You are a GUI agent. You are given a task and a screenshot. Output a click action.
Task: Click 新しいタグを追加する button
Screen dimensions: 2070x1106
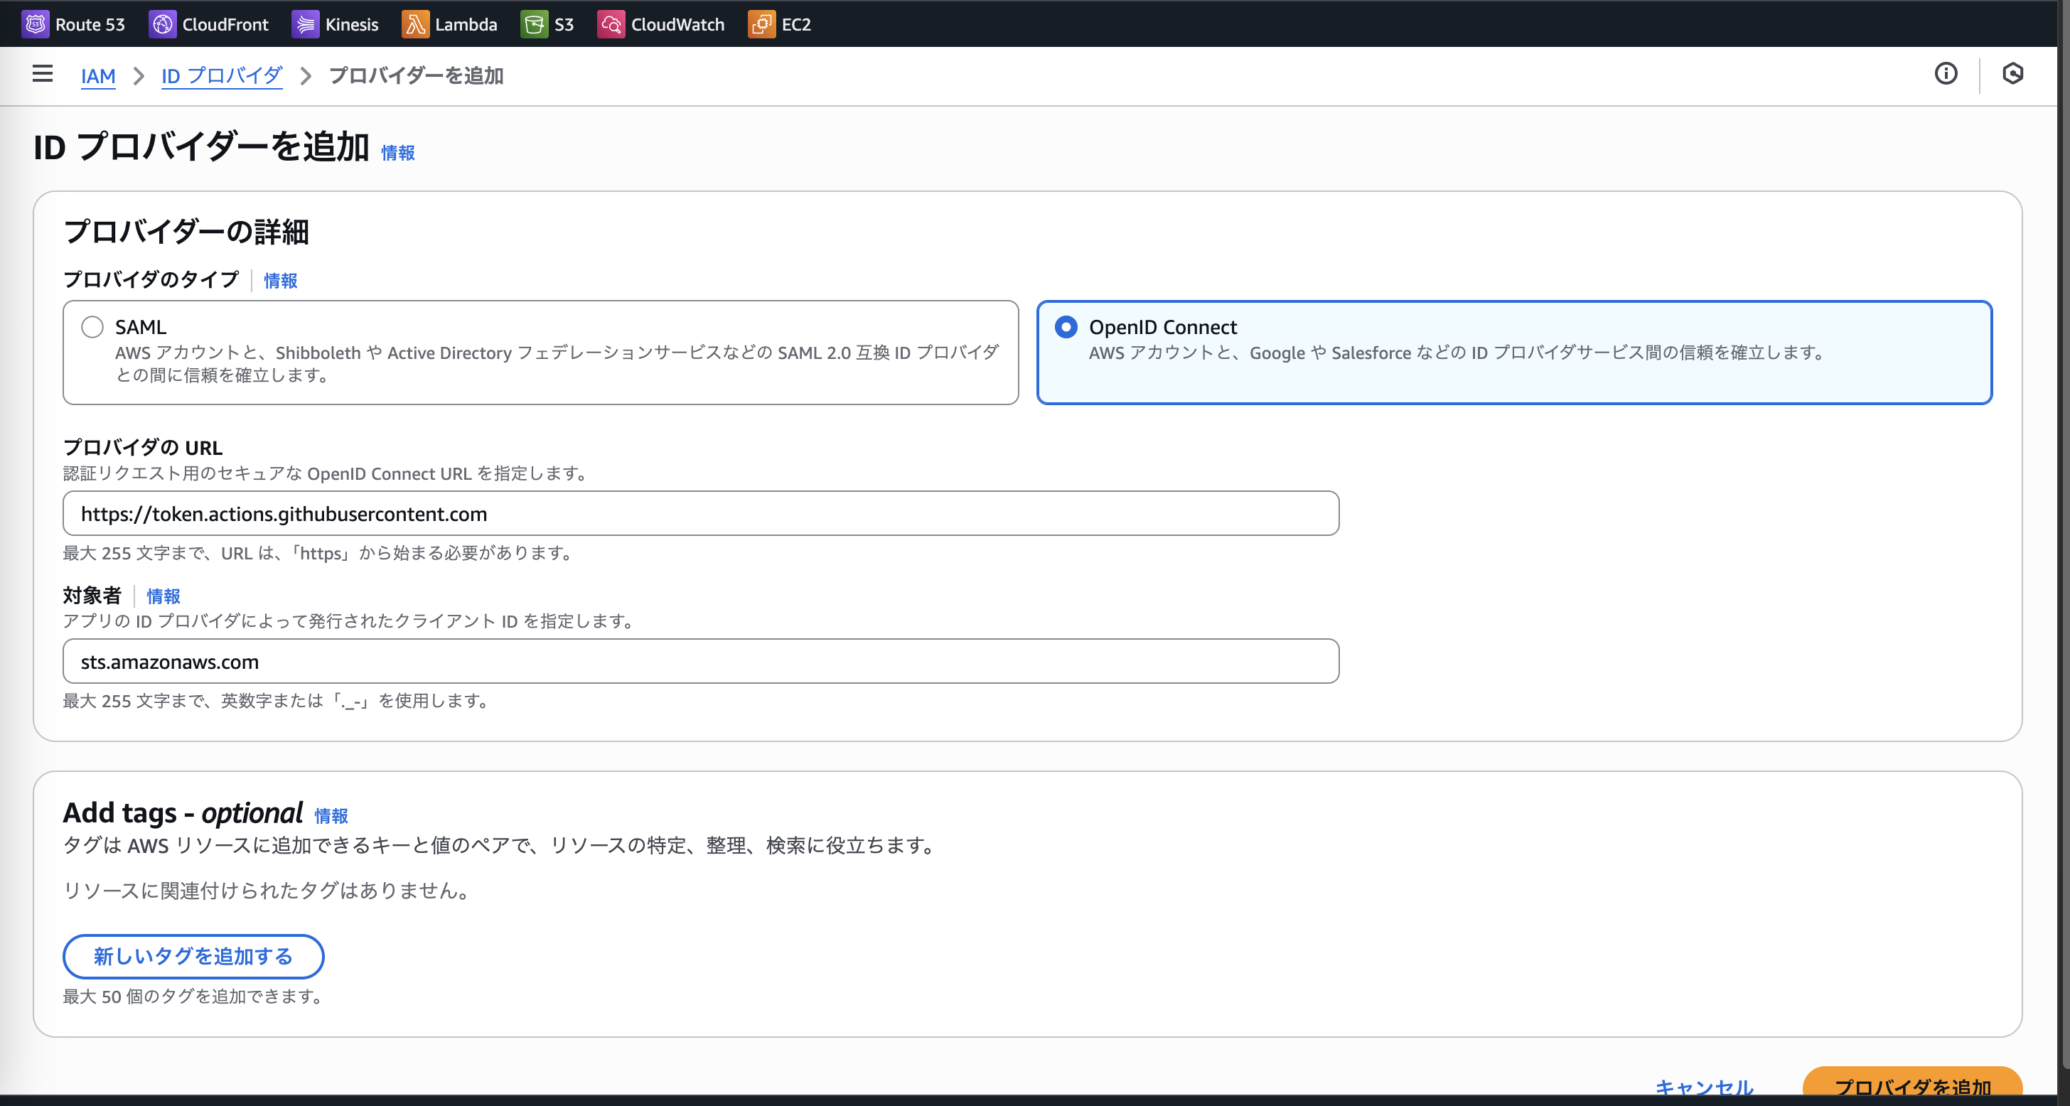[193, 957]
